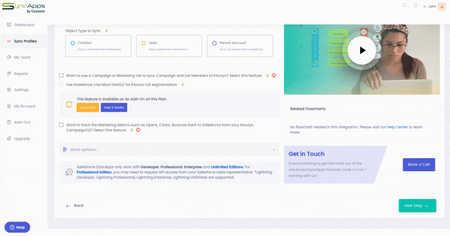Open Reports in sidebar
This screenshot has width=450, height=236.
pos(21,74)
